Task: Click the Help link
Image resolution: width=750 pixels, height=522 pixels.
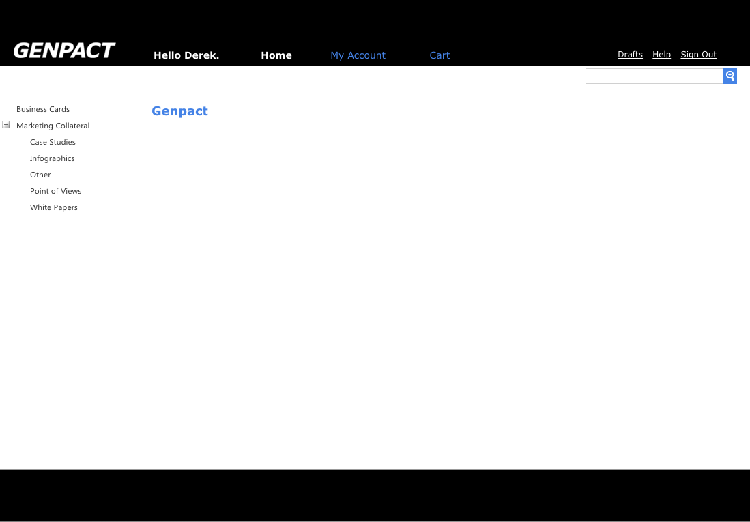Action: click(x=661, y=55)
